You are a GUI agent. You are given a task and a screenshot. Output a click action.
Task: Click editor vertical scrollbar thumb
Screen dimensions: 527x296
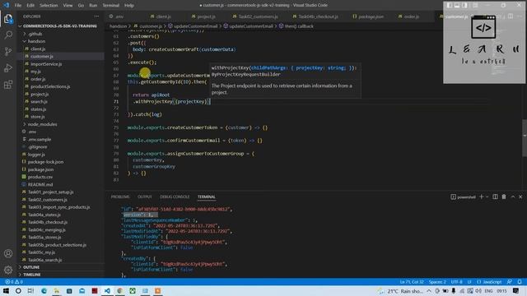(x=525, y=137)
